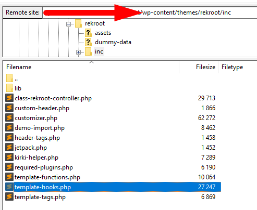Image resolution: width=257 pixels, height=210 pixels.
Task: Click the Sublime icon next to class-rekroot-controller.php
Action: (x=9, y=98)
